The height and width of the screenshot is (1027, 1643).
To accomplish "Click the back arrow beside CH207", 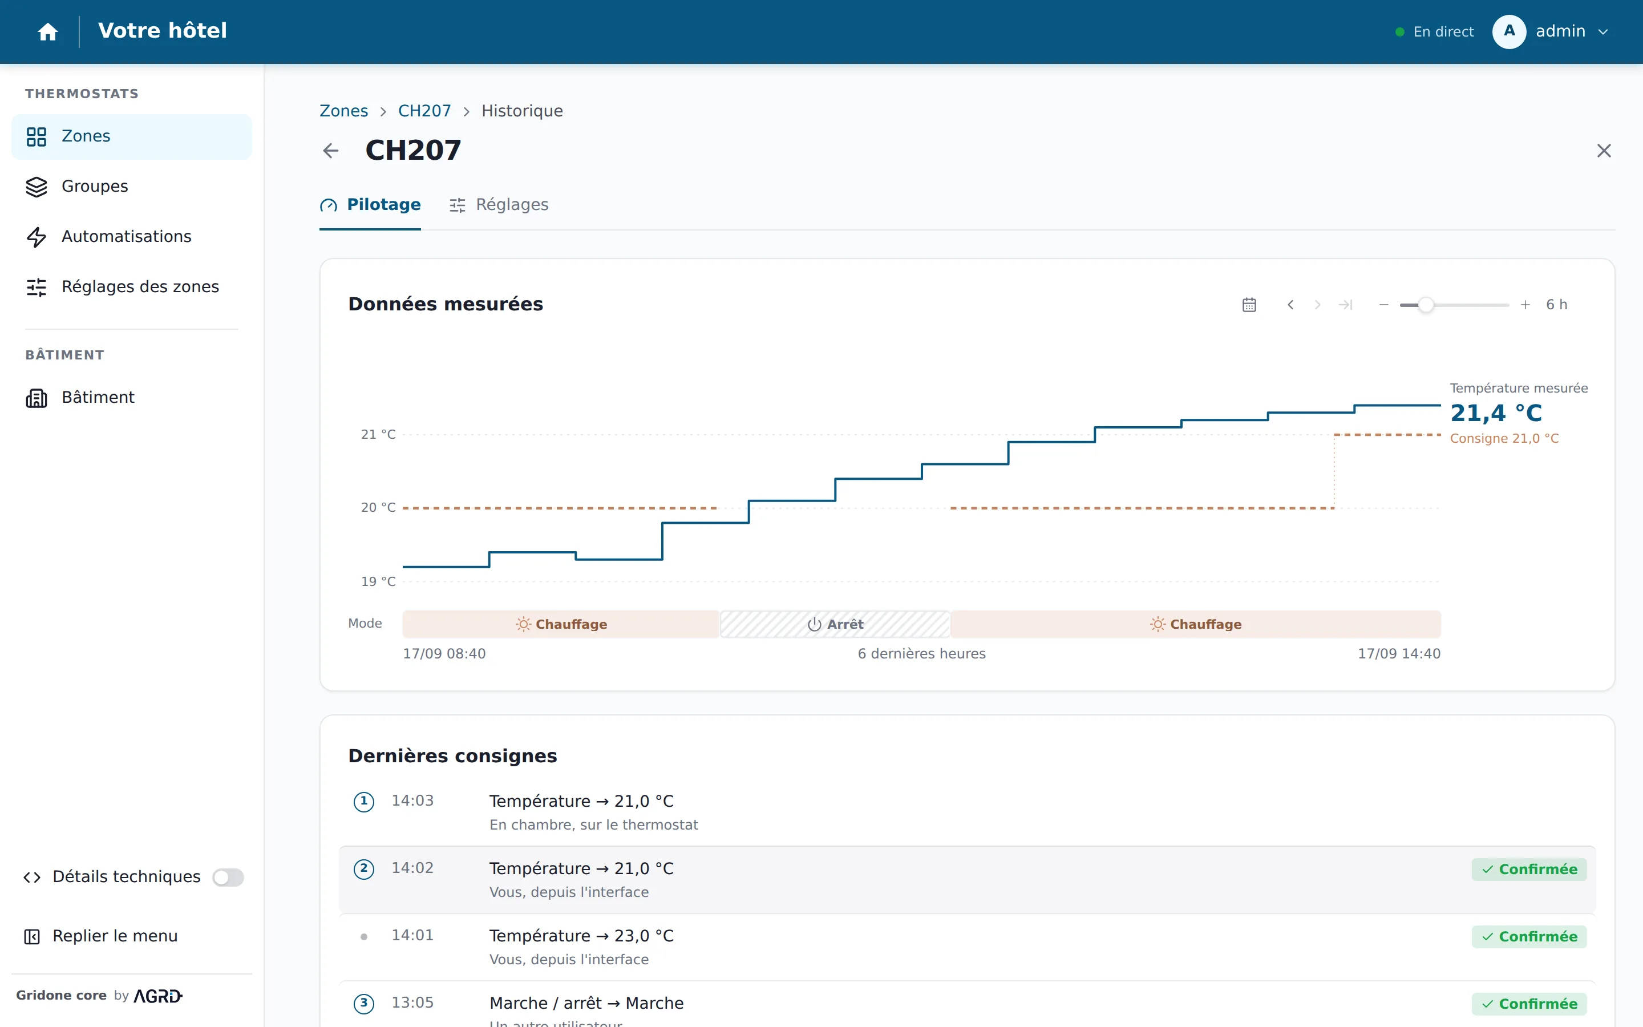I will (331, 151).
